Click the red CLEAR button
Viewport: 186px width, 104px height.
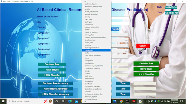coord(143,46)
